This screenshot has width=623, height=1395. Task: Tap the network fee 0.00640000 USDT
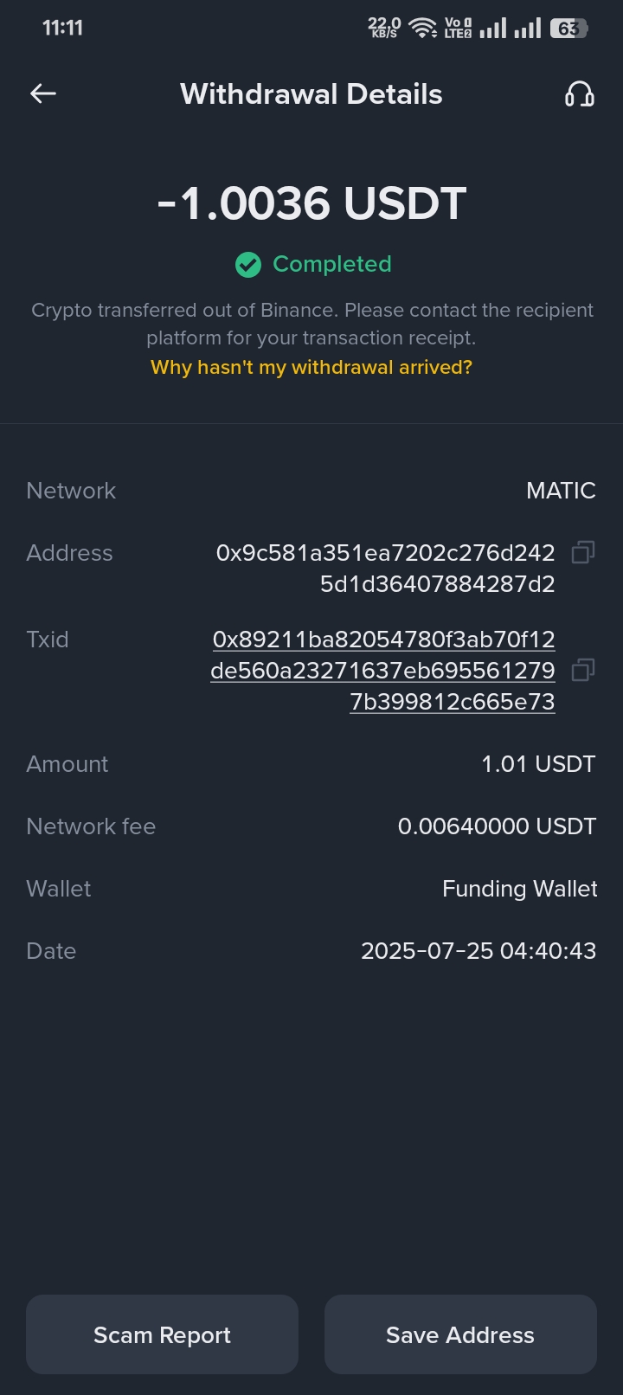coord(497,826)
